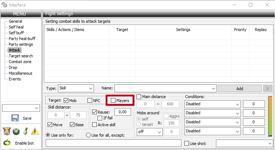This screenshot has height=150, width=275.
Task: Enable the Players target checkbox
Action: [113, 101]
